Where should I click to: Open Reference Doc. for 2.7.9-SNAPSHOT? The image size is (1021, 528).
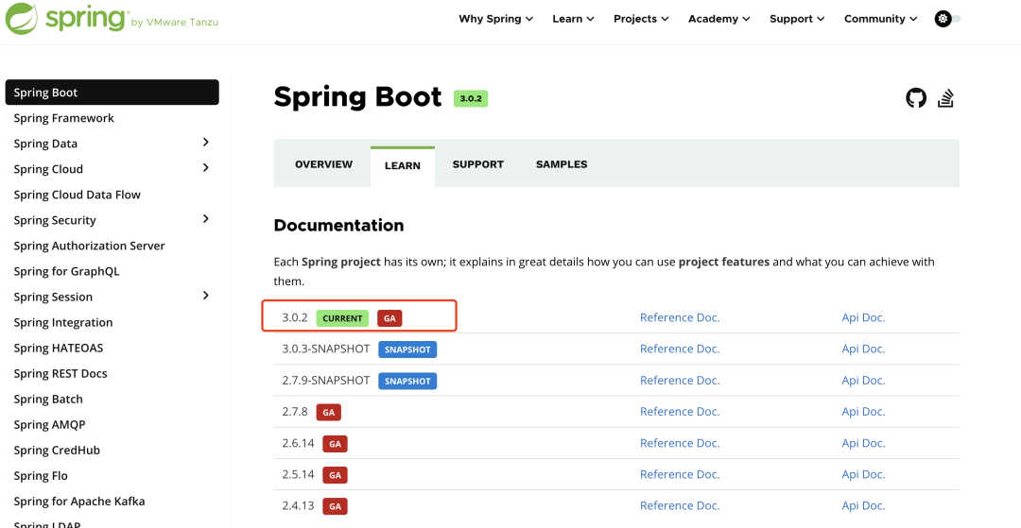tap(680, 381)
